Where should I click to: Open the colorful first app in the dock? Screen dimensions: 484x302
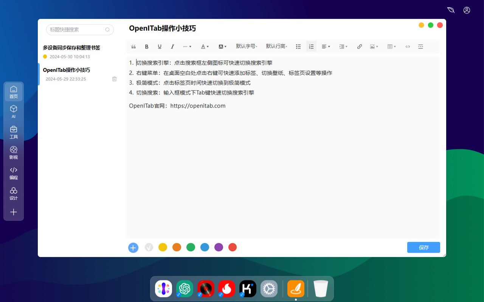click(x=163, y=289)
